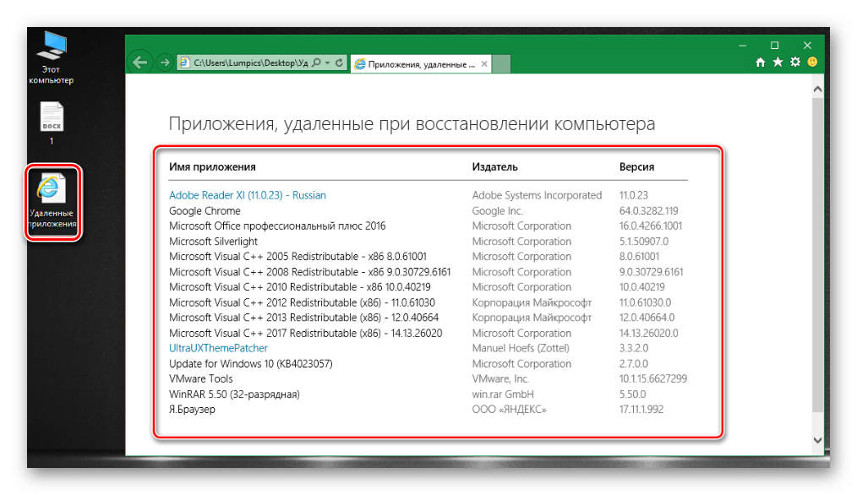This screenshot has height=495, width=857.
Task: Follow the UltraUXThemePatcher link
Action: [218, 348]
